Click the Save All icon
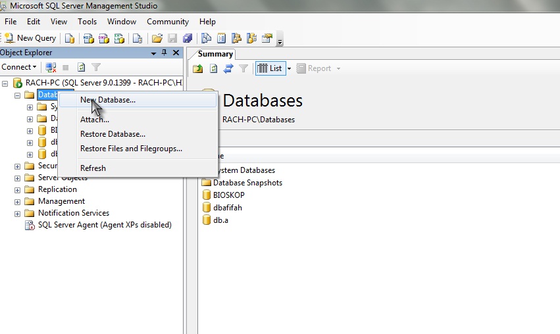Viewport: 560px width, 334px height. (188, 38)
